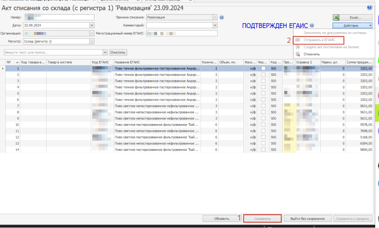Click the Название ЕГАИС column header

pyautogui.click(x=157, y=62)
